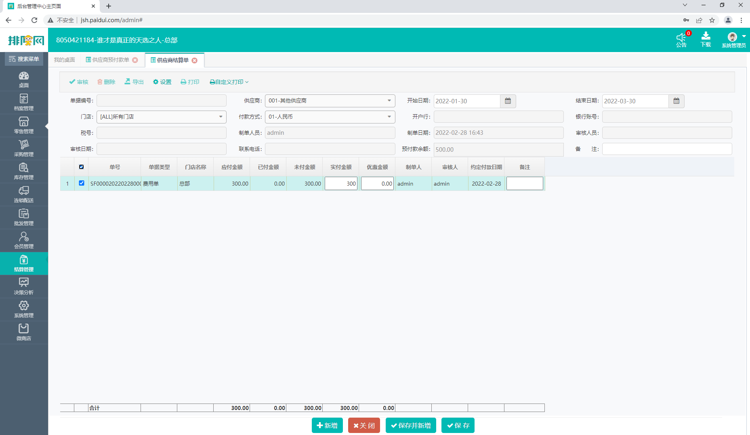Screen dimensions: 750x435
Task: Click the 结束日期 date field
Action: pyautogui.click(x=635, y=101)
